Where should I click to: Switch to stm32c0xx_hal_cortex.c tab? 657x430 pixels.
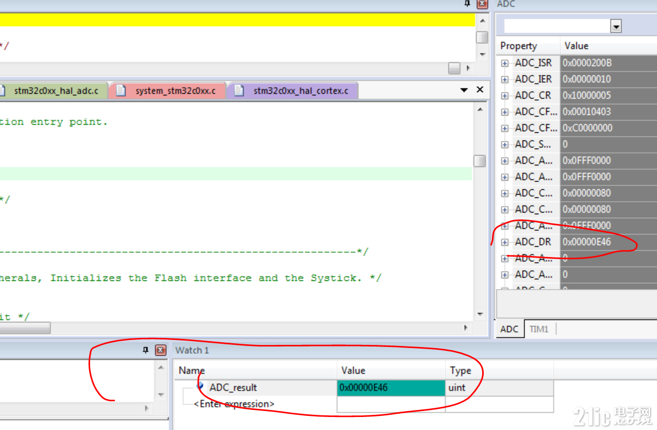point(301,91)
